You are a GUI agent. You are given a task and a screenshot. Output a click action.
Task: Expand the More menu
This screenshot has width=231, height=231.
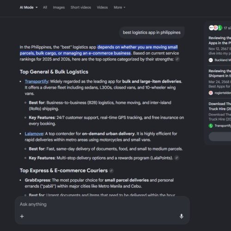[120, 7]
